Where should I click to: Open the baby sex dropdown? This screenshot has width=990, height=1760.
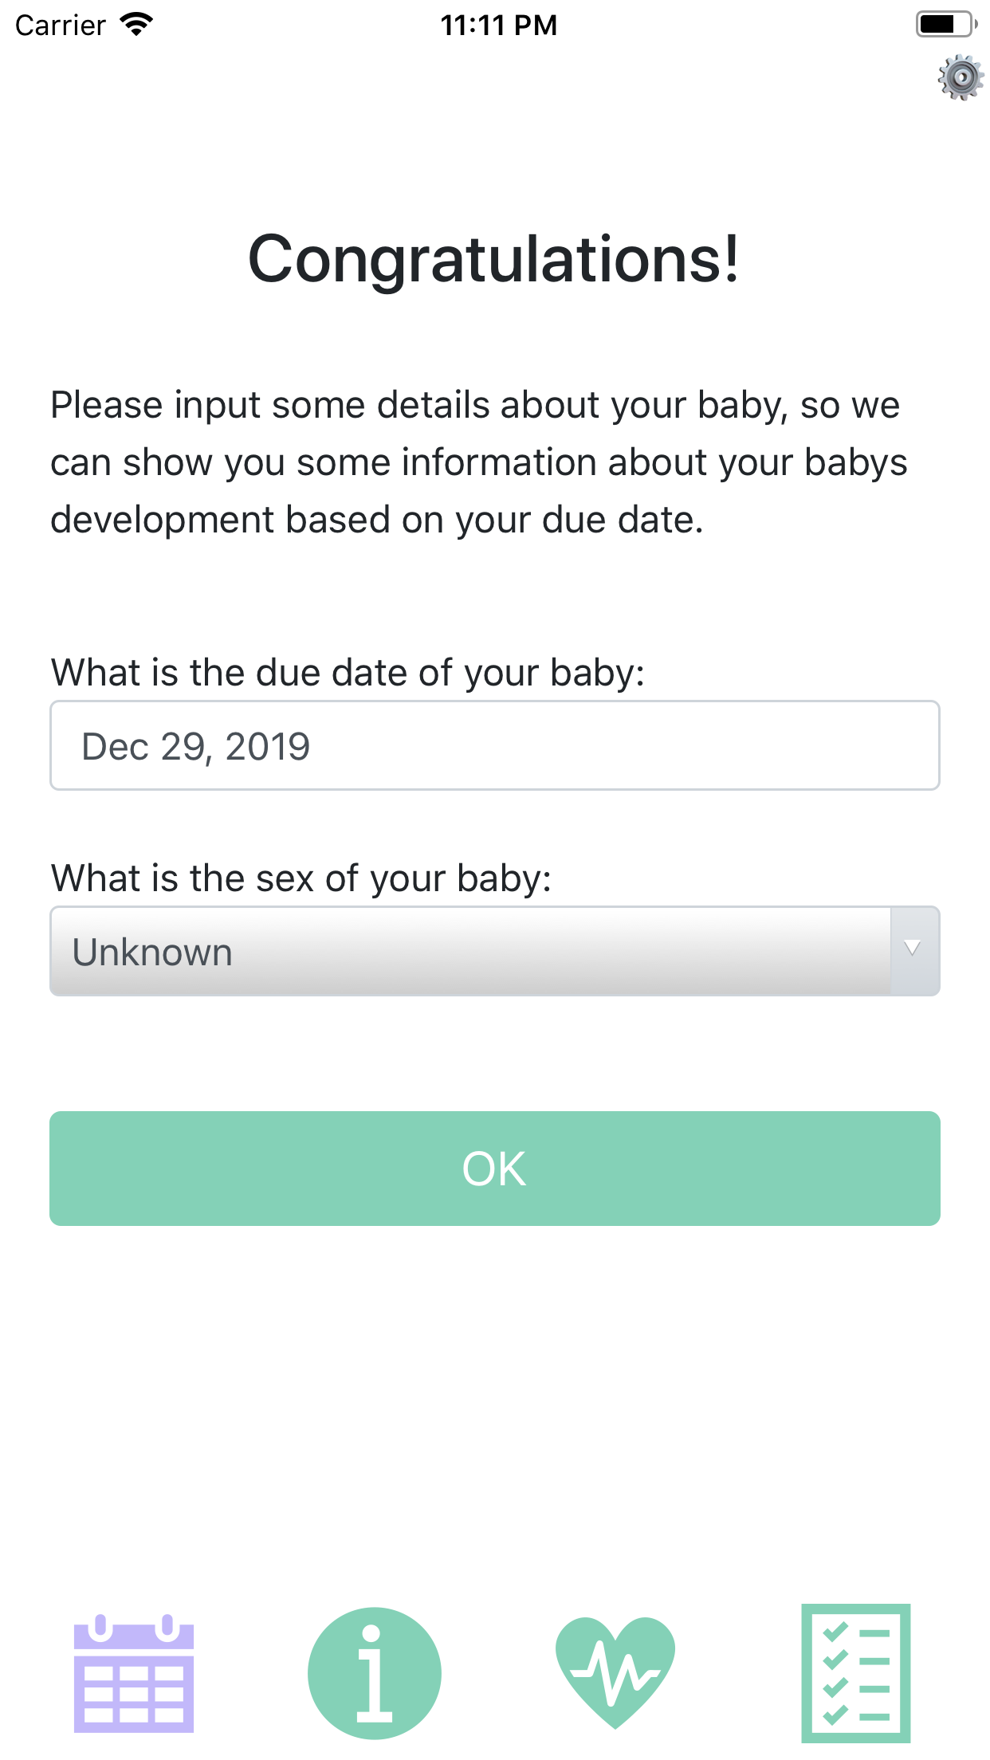(x=470, y=952)
